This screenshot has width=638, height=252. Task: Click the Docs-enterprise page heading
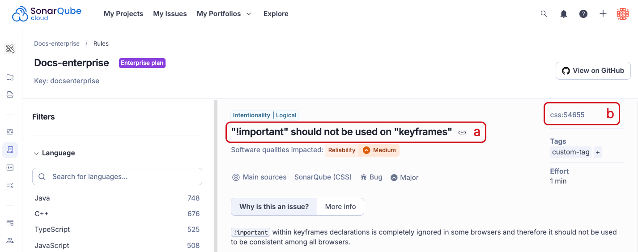click(72, 63)
